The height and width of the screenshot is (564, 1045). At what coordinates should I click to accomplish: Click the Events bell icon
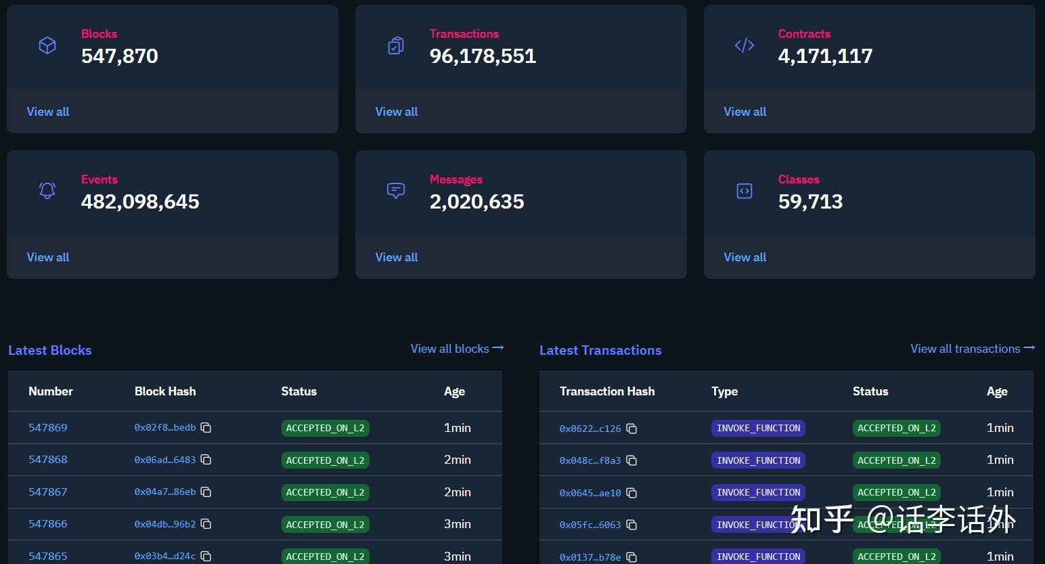[x=47, y=191]
